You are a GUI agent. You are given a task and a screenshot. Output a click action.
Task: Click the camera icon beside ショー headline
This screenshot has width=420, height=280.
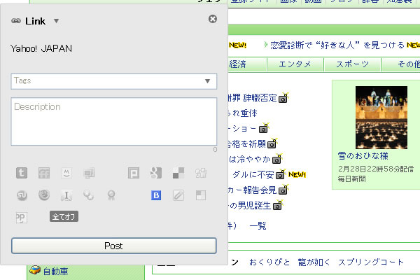[264, 128]
